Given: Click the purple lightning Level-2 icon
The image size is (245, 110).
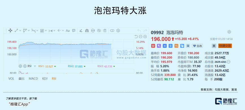Looking at the screenshot, I should [x=159, y=46].
